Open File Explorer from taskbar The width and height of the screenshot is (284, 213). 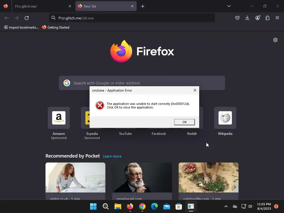coord(118,206)
